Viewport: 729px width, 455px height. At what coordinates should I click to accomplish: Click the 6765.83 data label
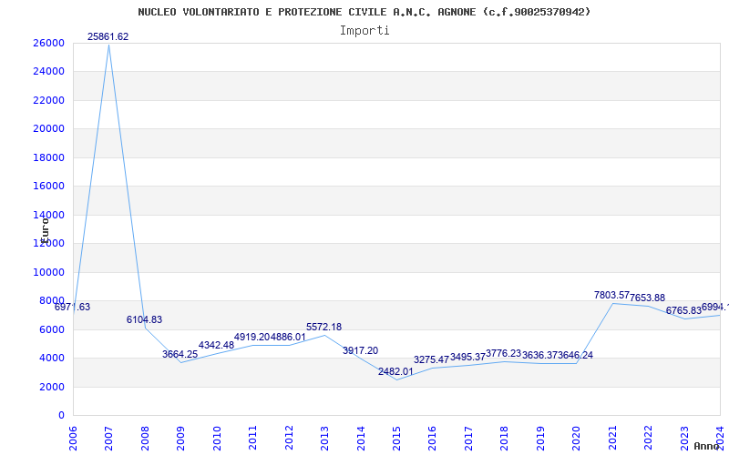(x=683, y=310)
